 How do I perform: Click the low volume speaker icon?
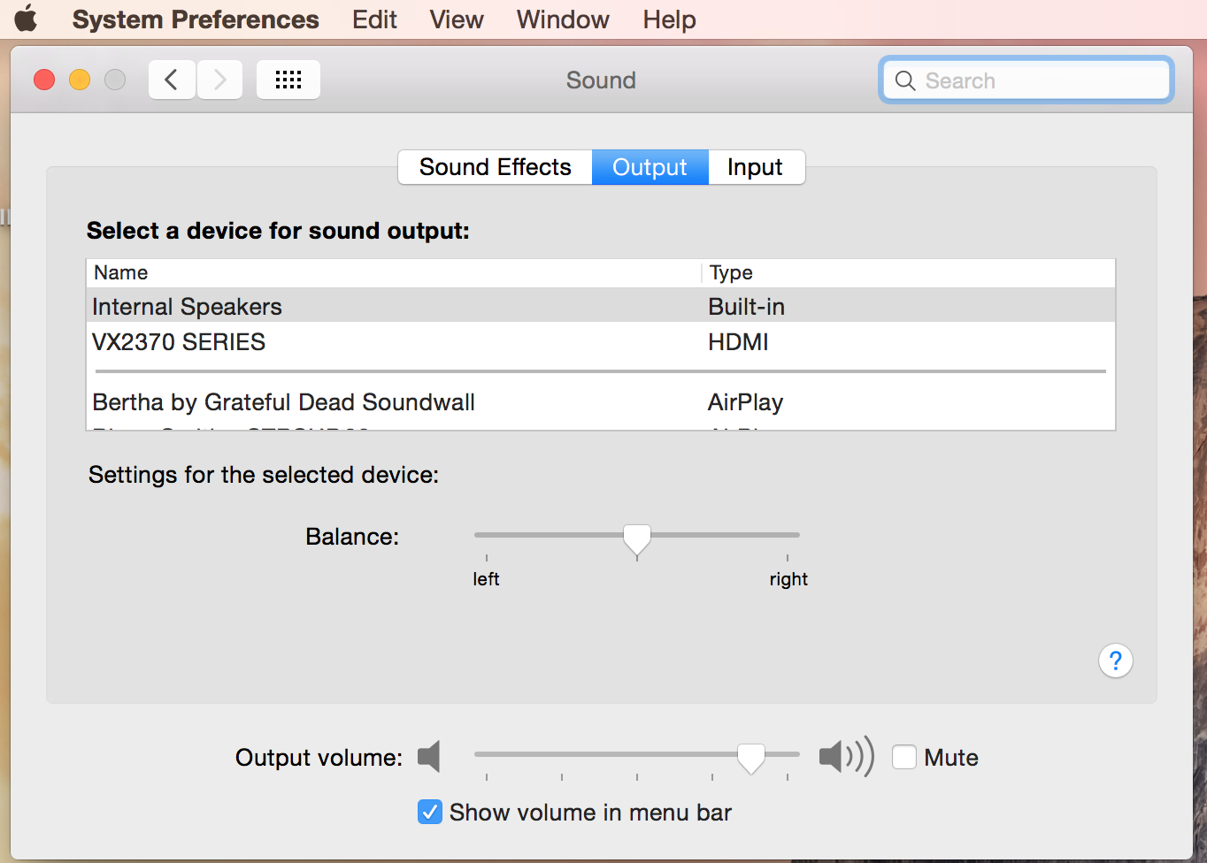pos(429,757)
